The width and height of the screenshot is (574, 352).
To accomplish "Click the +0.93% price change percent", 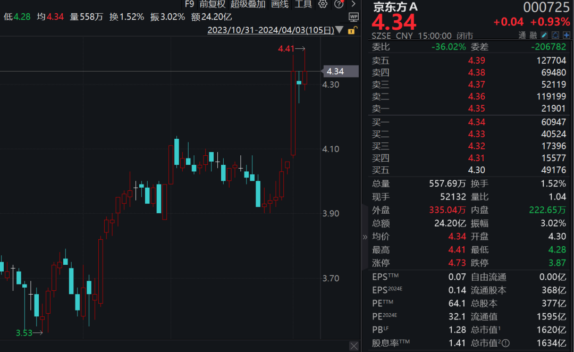I will 550,22.
